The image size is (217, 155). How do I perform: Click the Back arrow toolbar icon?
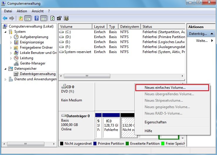(5, 18)
